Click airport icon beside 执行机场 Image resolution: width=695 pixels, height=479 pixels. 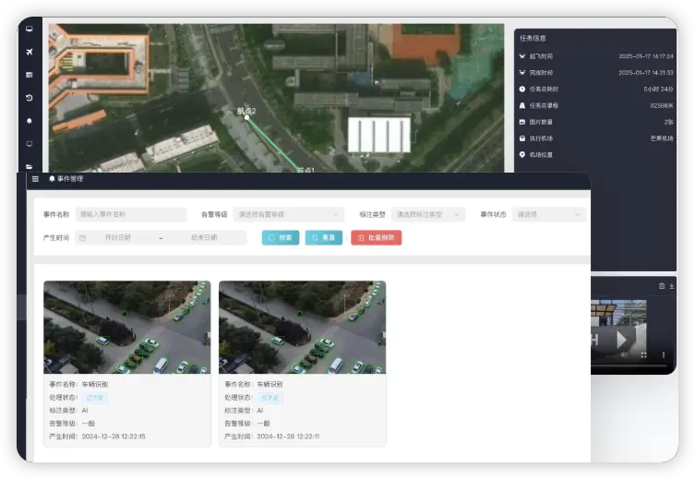pos(522,138)
